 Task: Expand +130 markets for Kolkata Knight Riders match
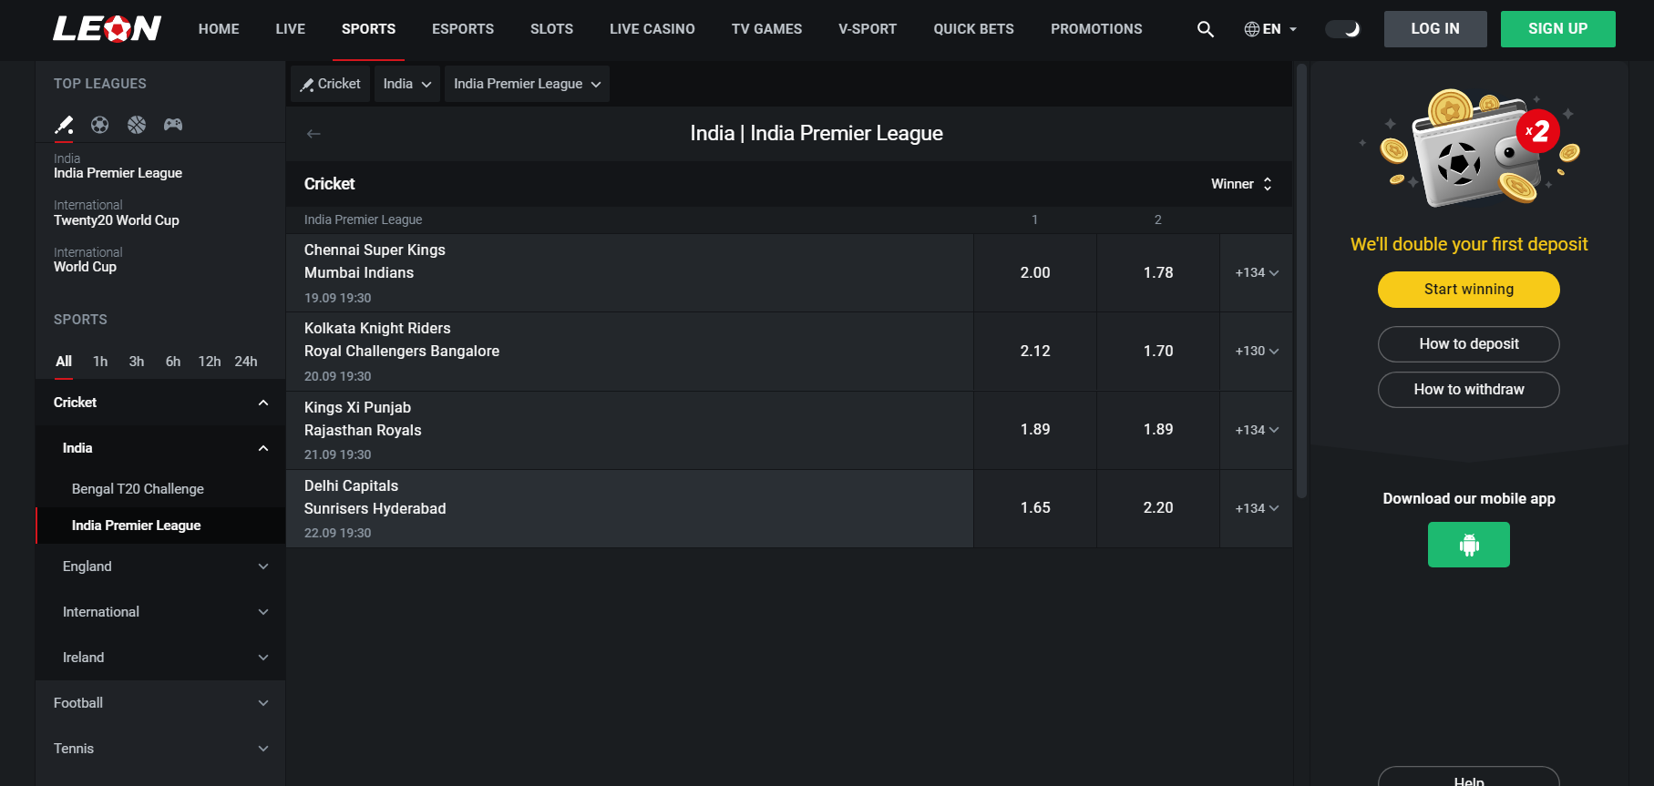click(1257, 352)
